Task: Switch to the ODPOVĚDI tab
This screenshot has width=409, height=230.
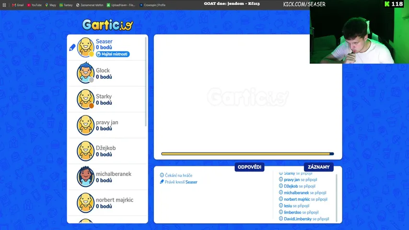Action: click(x=249, y=167)
